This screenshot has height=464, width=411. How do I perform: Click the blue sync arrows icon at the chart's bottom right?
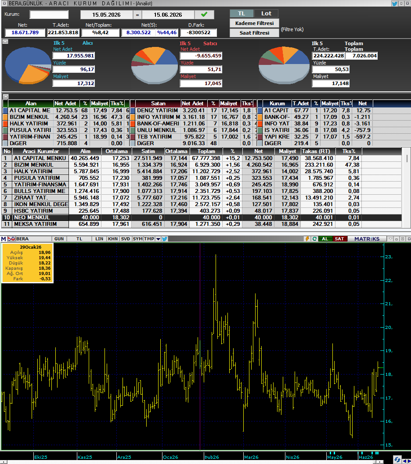point(397,460)
